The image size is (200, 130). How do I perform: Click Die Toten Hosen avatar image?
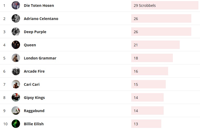point(16,5)
